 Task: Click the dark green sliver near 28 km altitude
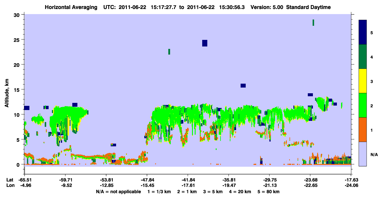pos(313,23)
